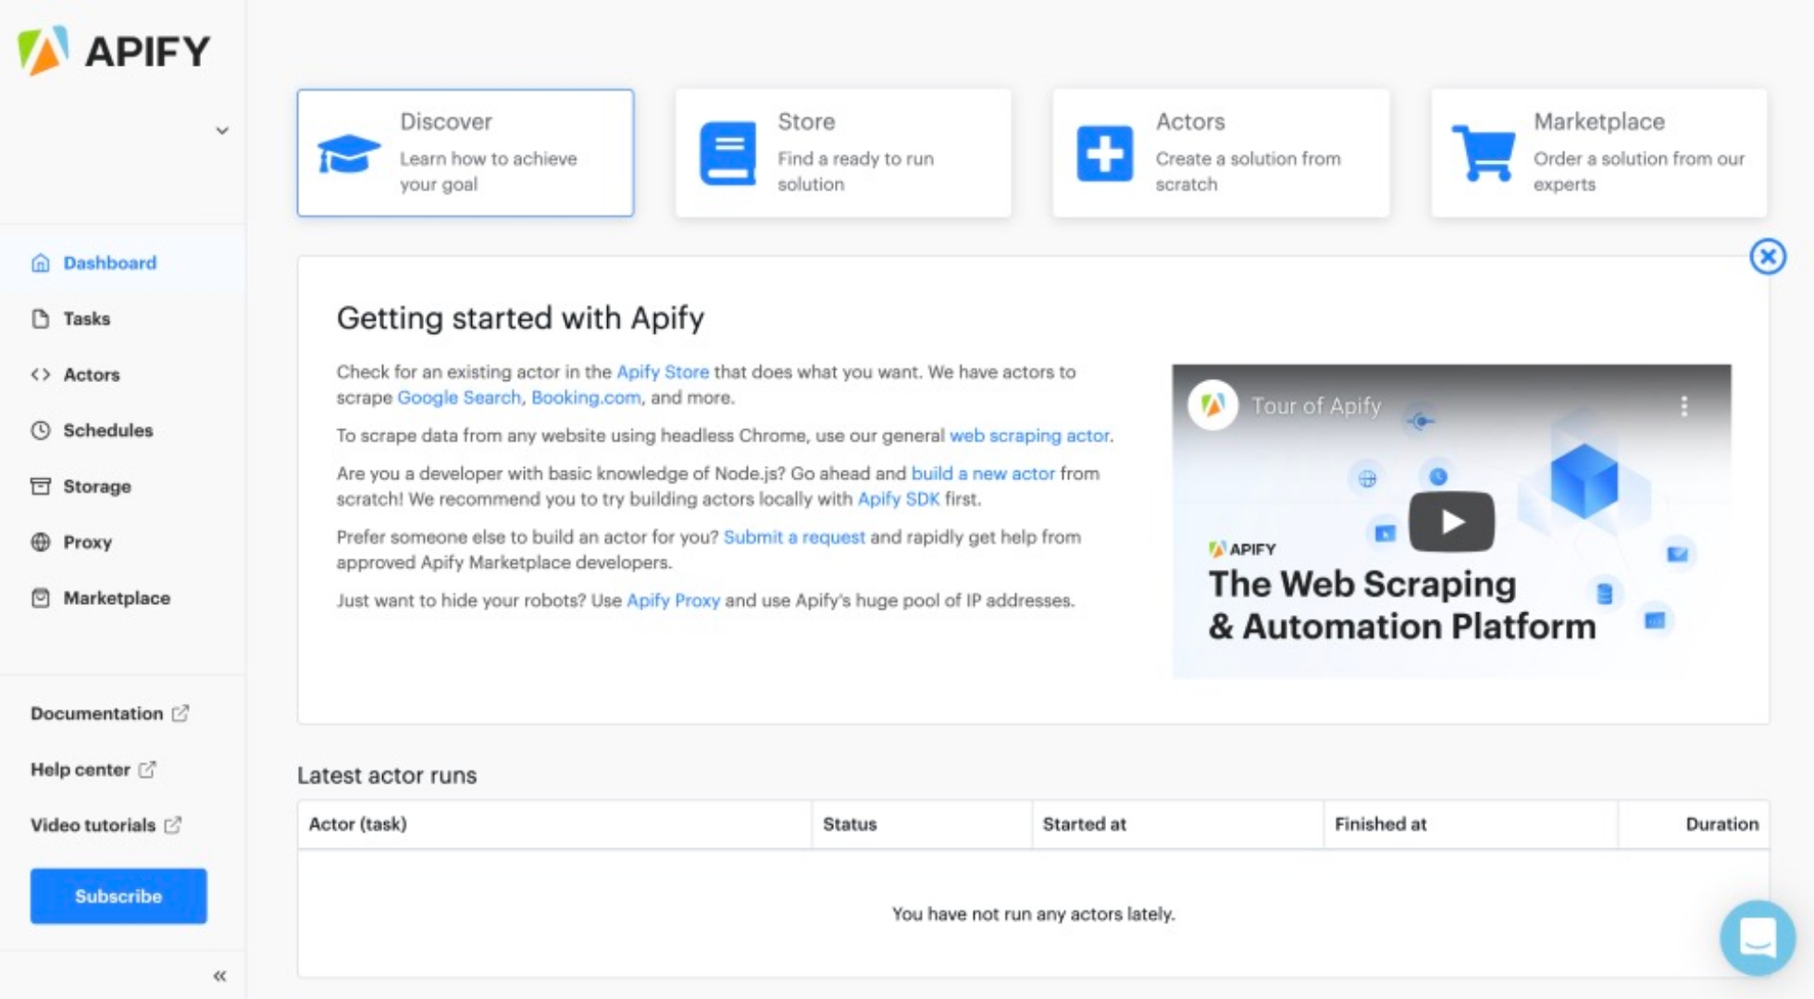Image resolution: width=1814 pixels, height=999 pixels.
Task: Open the Submit a request link
Action: coord(794,537)
